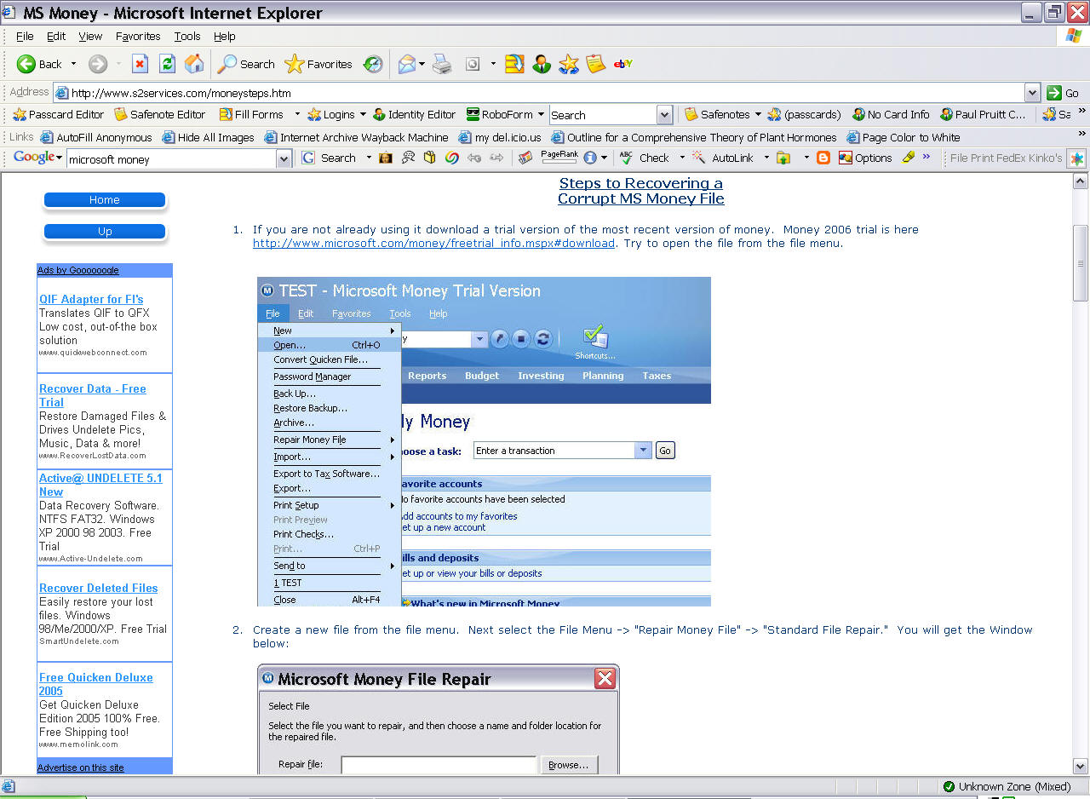
Task: Click the Google toolbar highlighter icon
Action: click(908, 158)
